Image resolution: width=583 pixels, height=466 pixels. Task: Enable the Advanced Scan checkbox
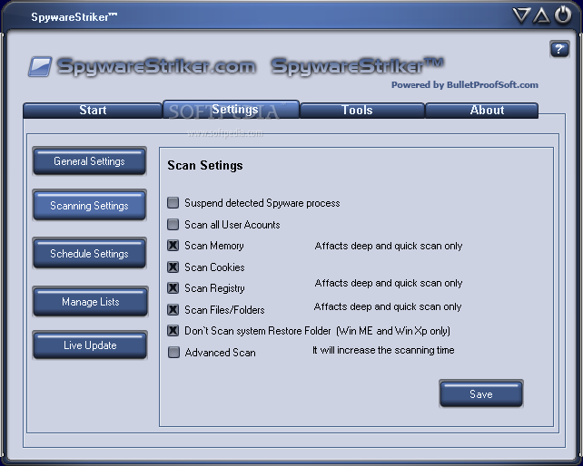[173, 353]
